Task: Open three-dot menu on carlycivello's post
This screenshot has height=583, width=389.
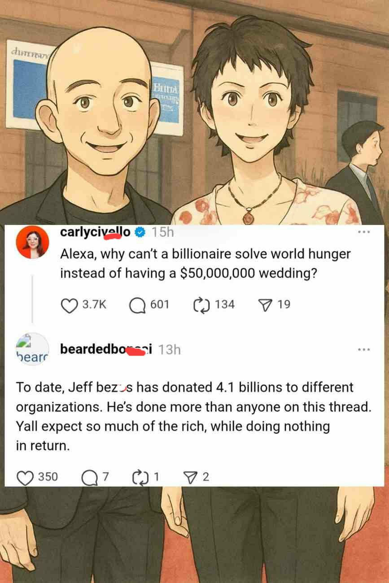Action: tap(363, 232)
